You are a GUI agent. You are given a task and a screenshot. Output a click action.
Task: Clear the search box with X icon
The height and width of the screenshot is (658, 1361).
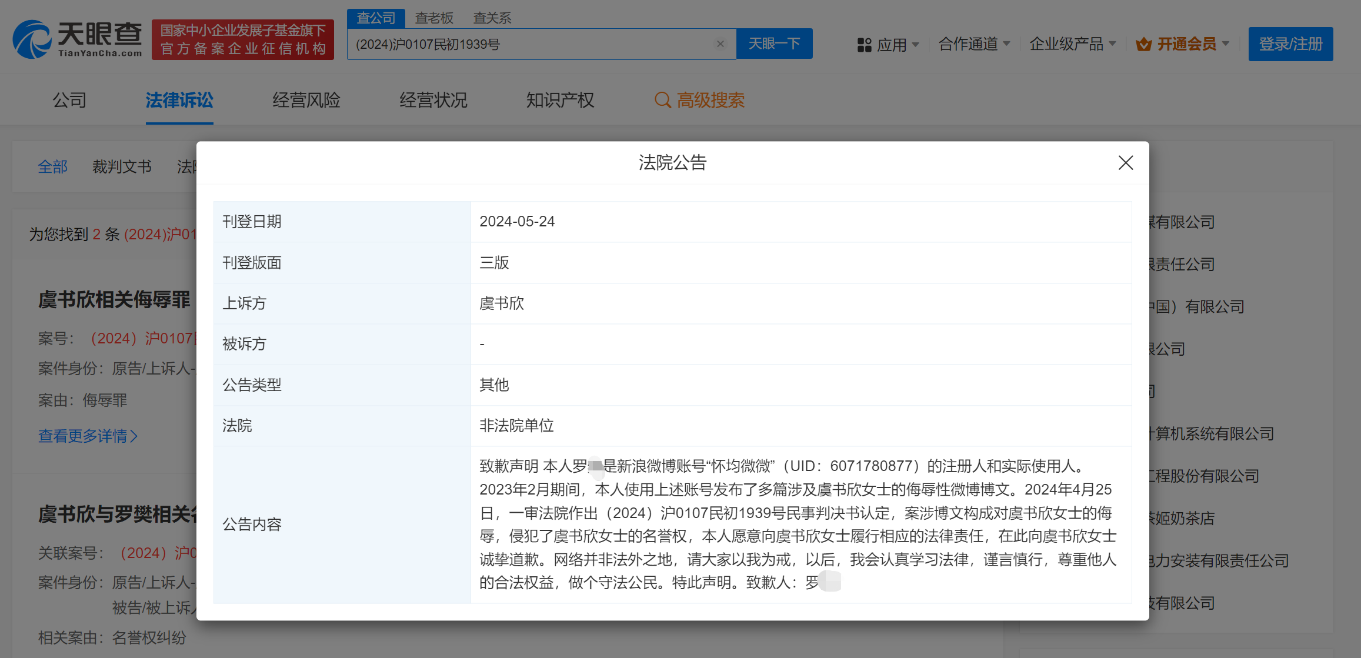[720, 44]
